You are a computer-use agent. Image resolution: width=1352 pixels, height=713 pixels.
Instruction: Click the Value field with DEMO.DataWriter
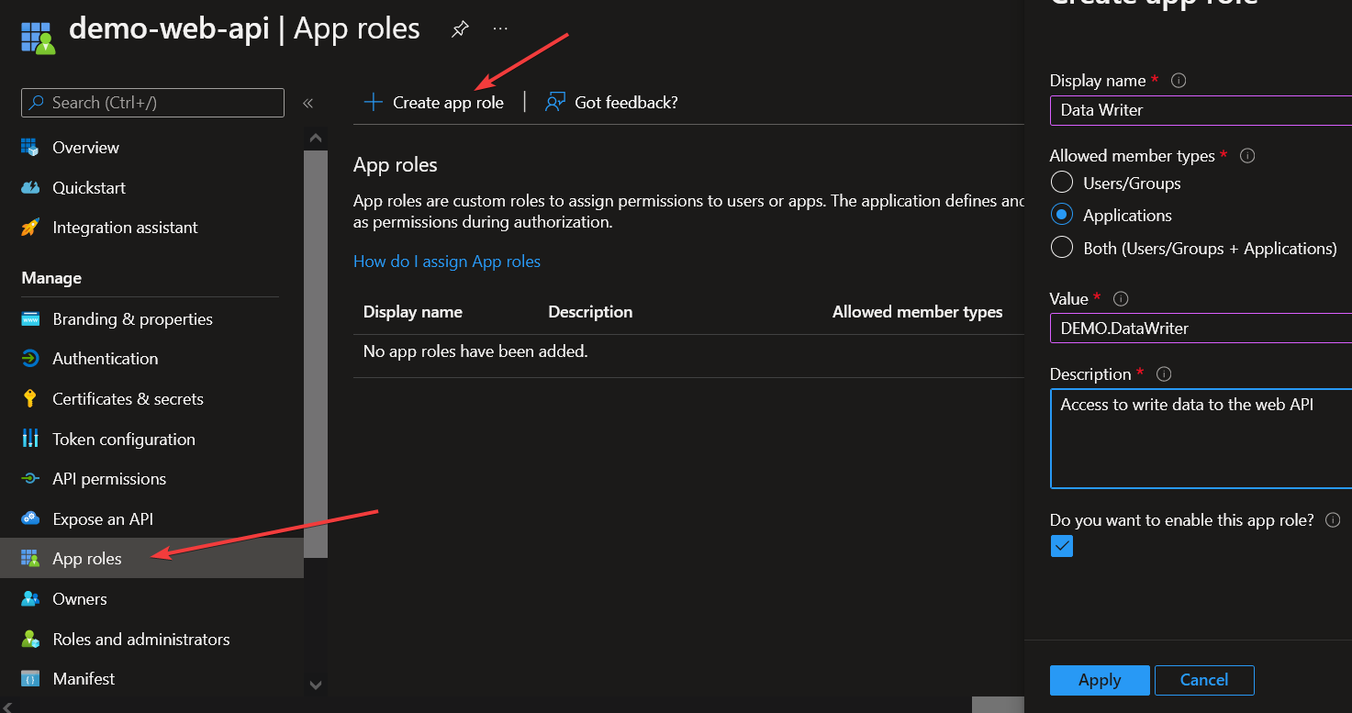[x=1201, y=328]
